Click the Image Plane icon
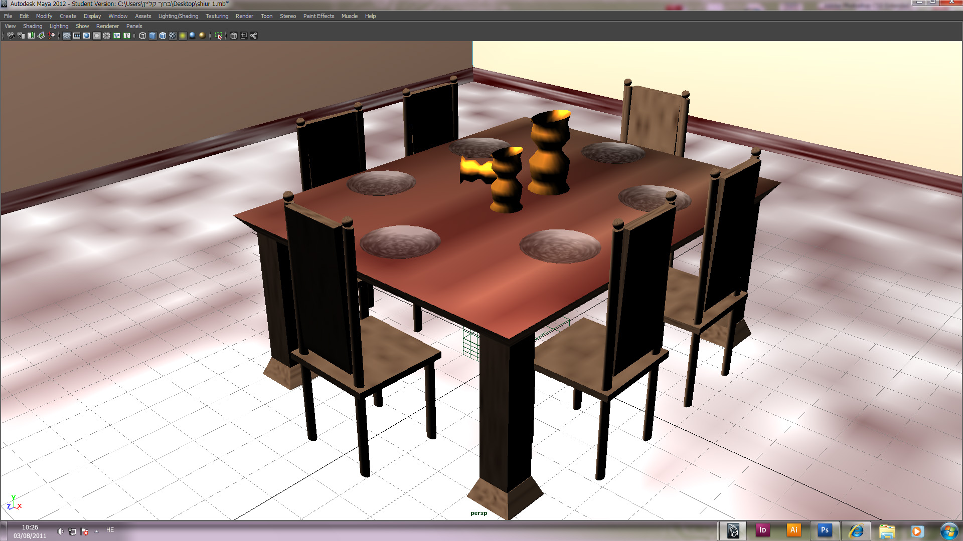This screenshot has height=541, width=963. [x=41, y=36]
